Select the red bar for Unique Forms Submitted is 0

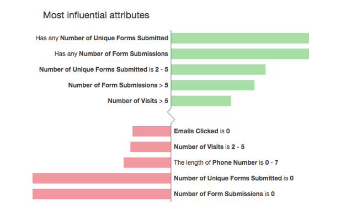[102, 178]
